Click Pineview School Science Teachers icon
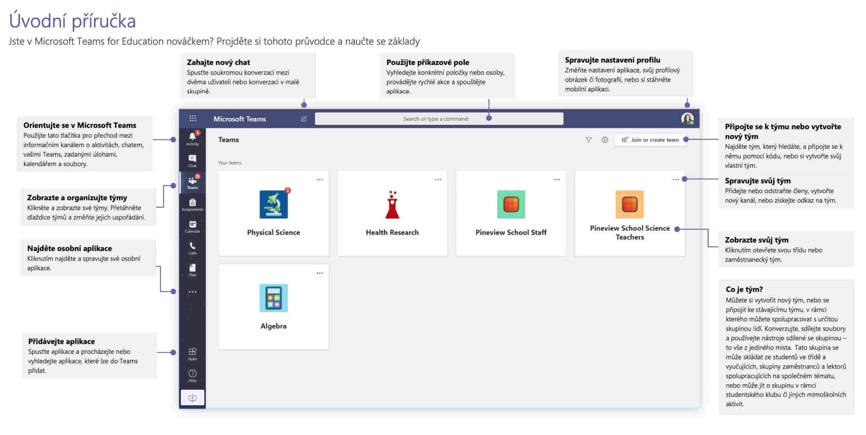Viewport: 866px width, 435px height. (x=630, y=204)
